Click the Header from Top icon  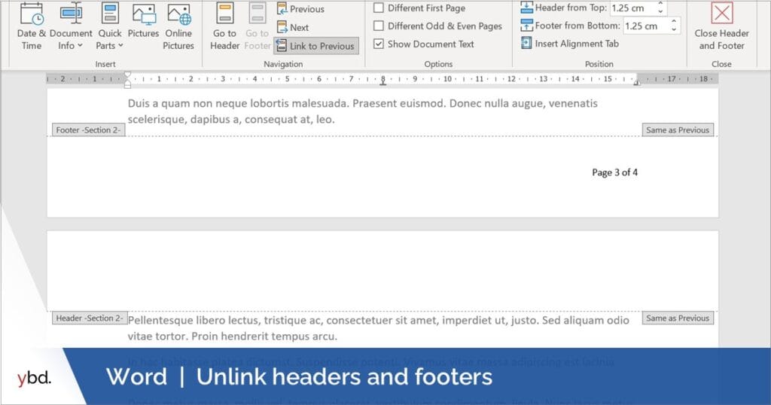tap(526, 8)
